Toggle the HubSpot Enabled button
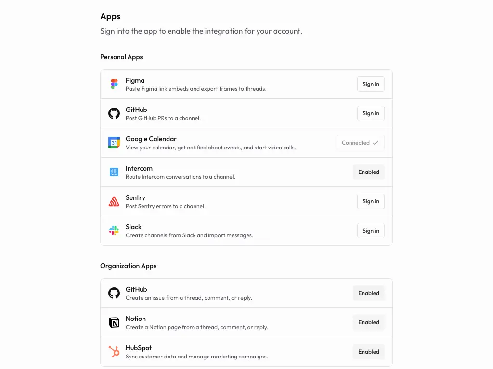This screenshot has width=493, height=369. 369,352
